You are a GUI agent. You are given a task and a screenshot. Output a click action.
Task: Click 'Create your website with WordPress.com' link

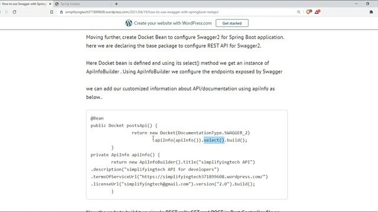point(172,23)
